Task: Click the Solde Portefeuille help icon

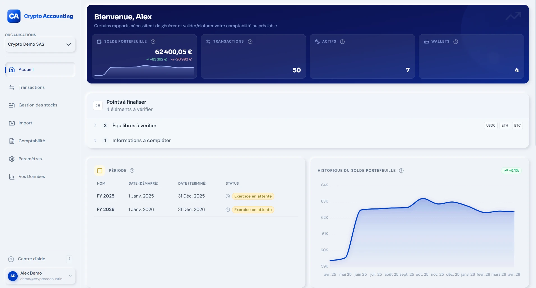Action: tap(153, 41)
